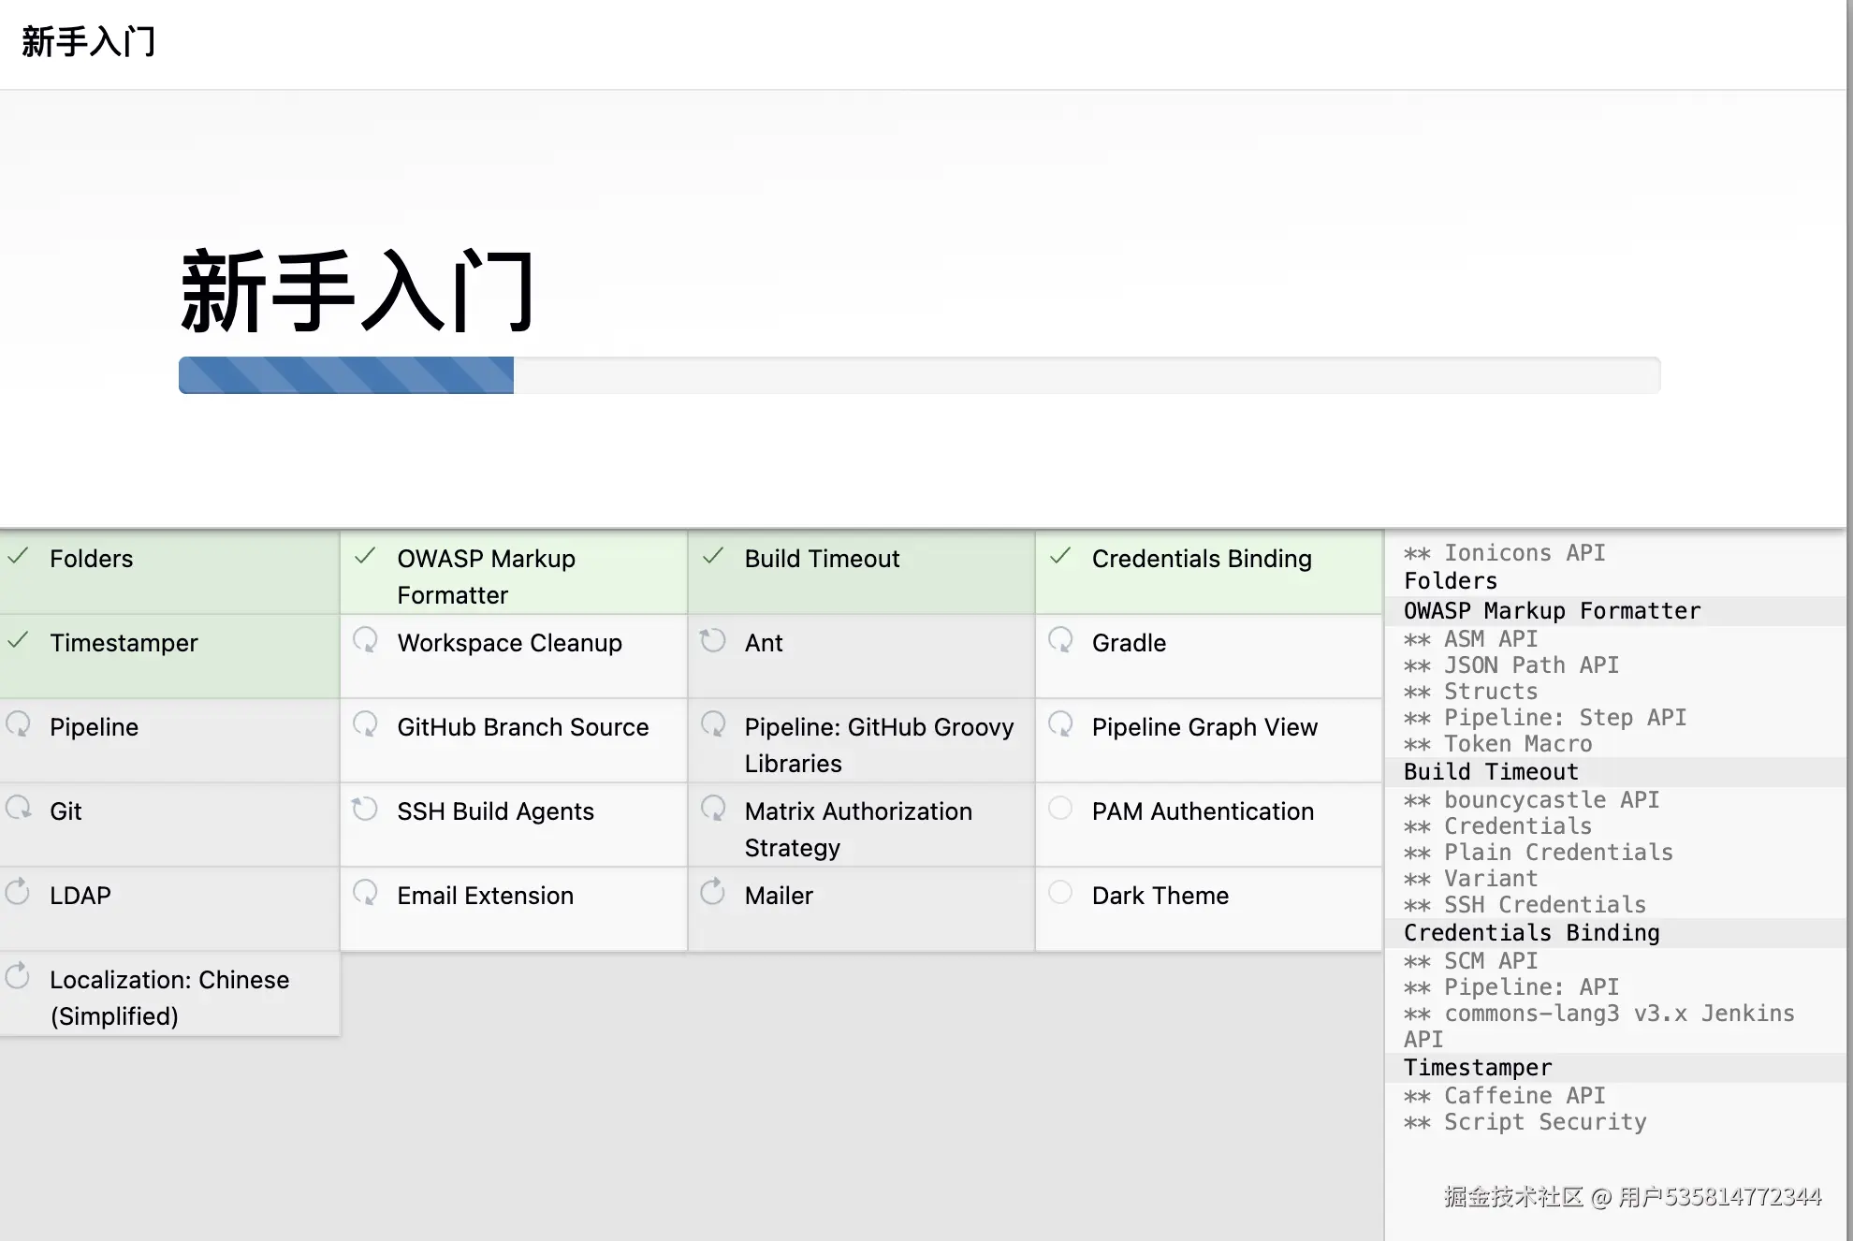This screenshot has height=1241, width=1853.
Task: Click the spinner beside Mailer plugin
Action: tap(713, 892)
